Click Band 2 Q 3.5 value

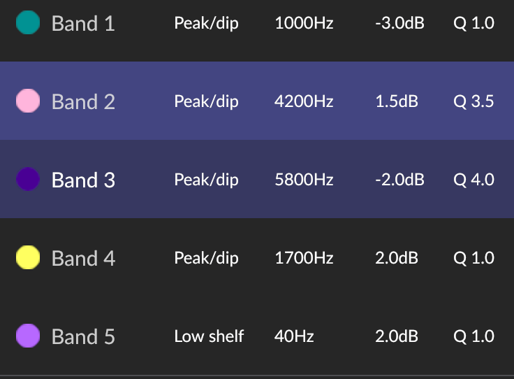[473, 101]
